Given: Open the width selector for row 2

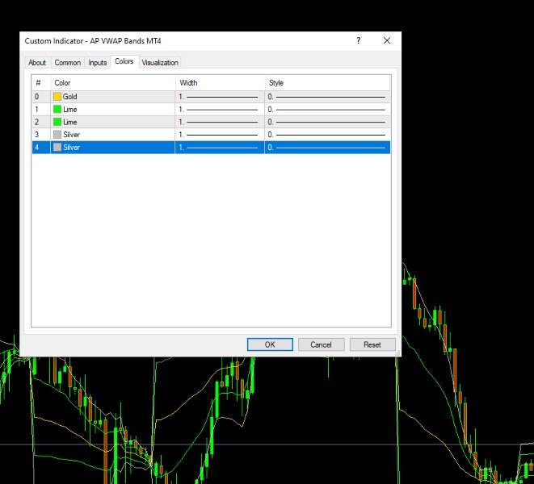Looking at the screenshot, I should 220,122.
